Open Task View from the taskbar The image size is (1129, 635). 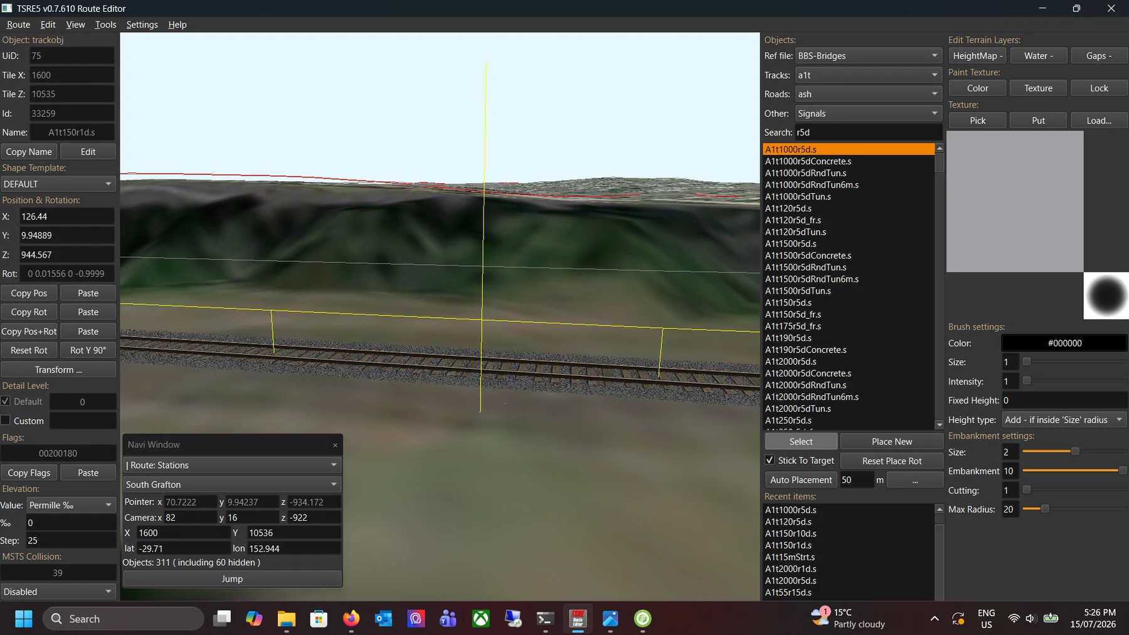pos(221,619)
